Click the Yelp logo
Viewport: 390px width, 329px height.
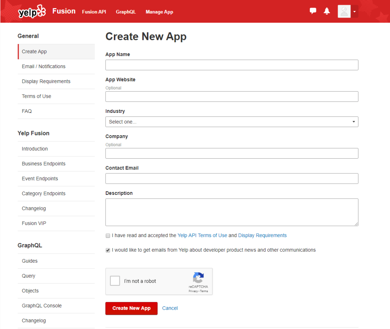[32, 11]
